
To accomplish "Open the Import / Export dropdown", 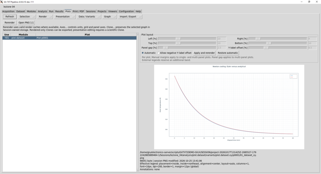I will pyautogui.click(x=130, y=17).
